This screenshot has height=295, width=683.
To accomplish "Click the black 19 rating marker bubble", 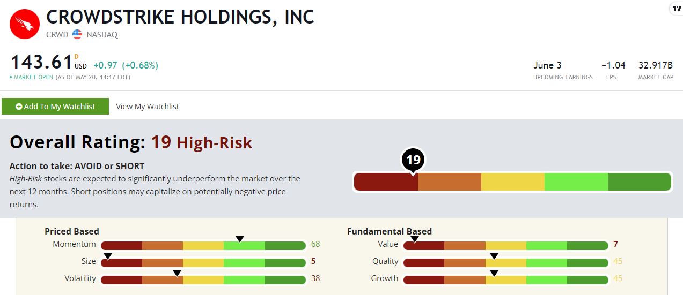I will [413, 160].
